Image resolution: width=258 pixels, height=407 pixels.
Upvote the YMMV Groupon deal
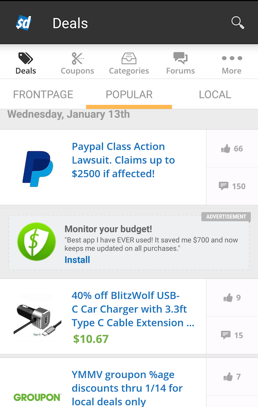click(232, 376)
